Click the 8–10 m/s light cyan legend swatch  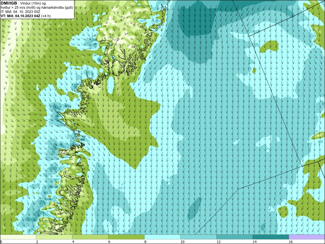(162, 237)
